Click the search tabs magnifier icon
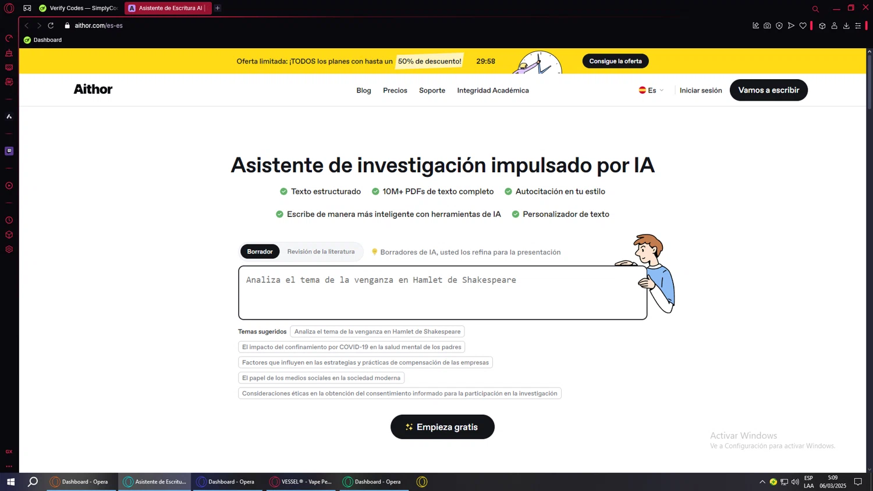The image size is (873, 491). [815, 9]
